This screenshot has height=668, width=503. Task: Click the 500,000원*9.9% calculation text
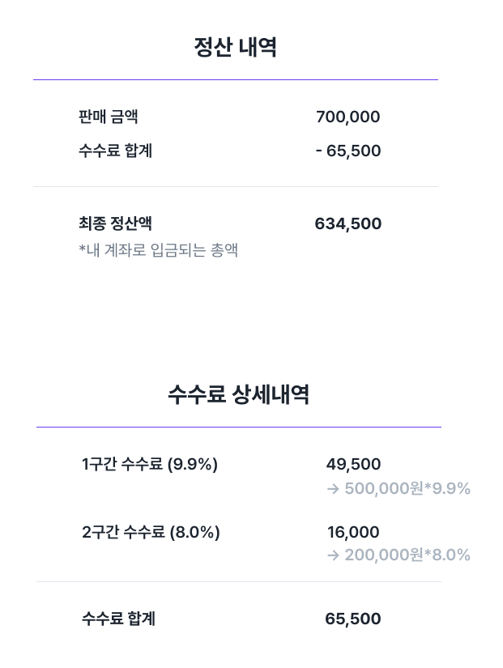pos(407,488)
